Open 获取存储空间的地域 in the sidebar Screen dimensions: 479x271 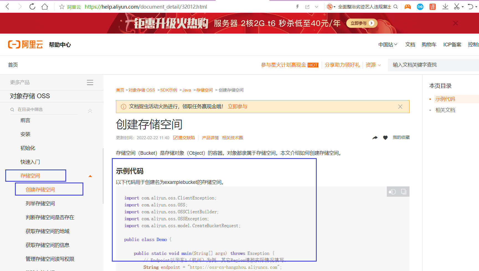click(47, 231)
